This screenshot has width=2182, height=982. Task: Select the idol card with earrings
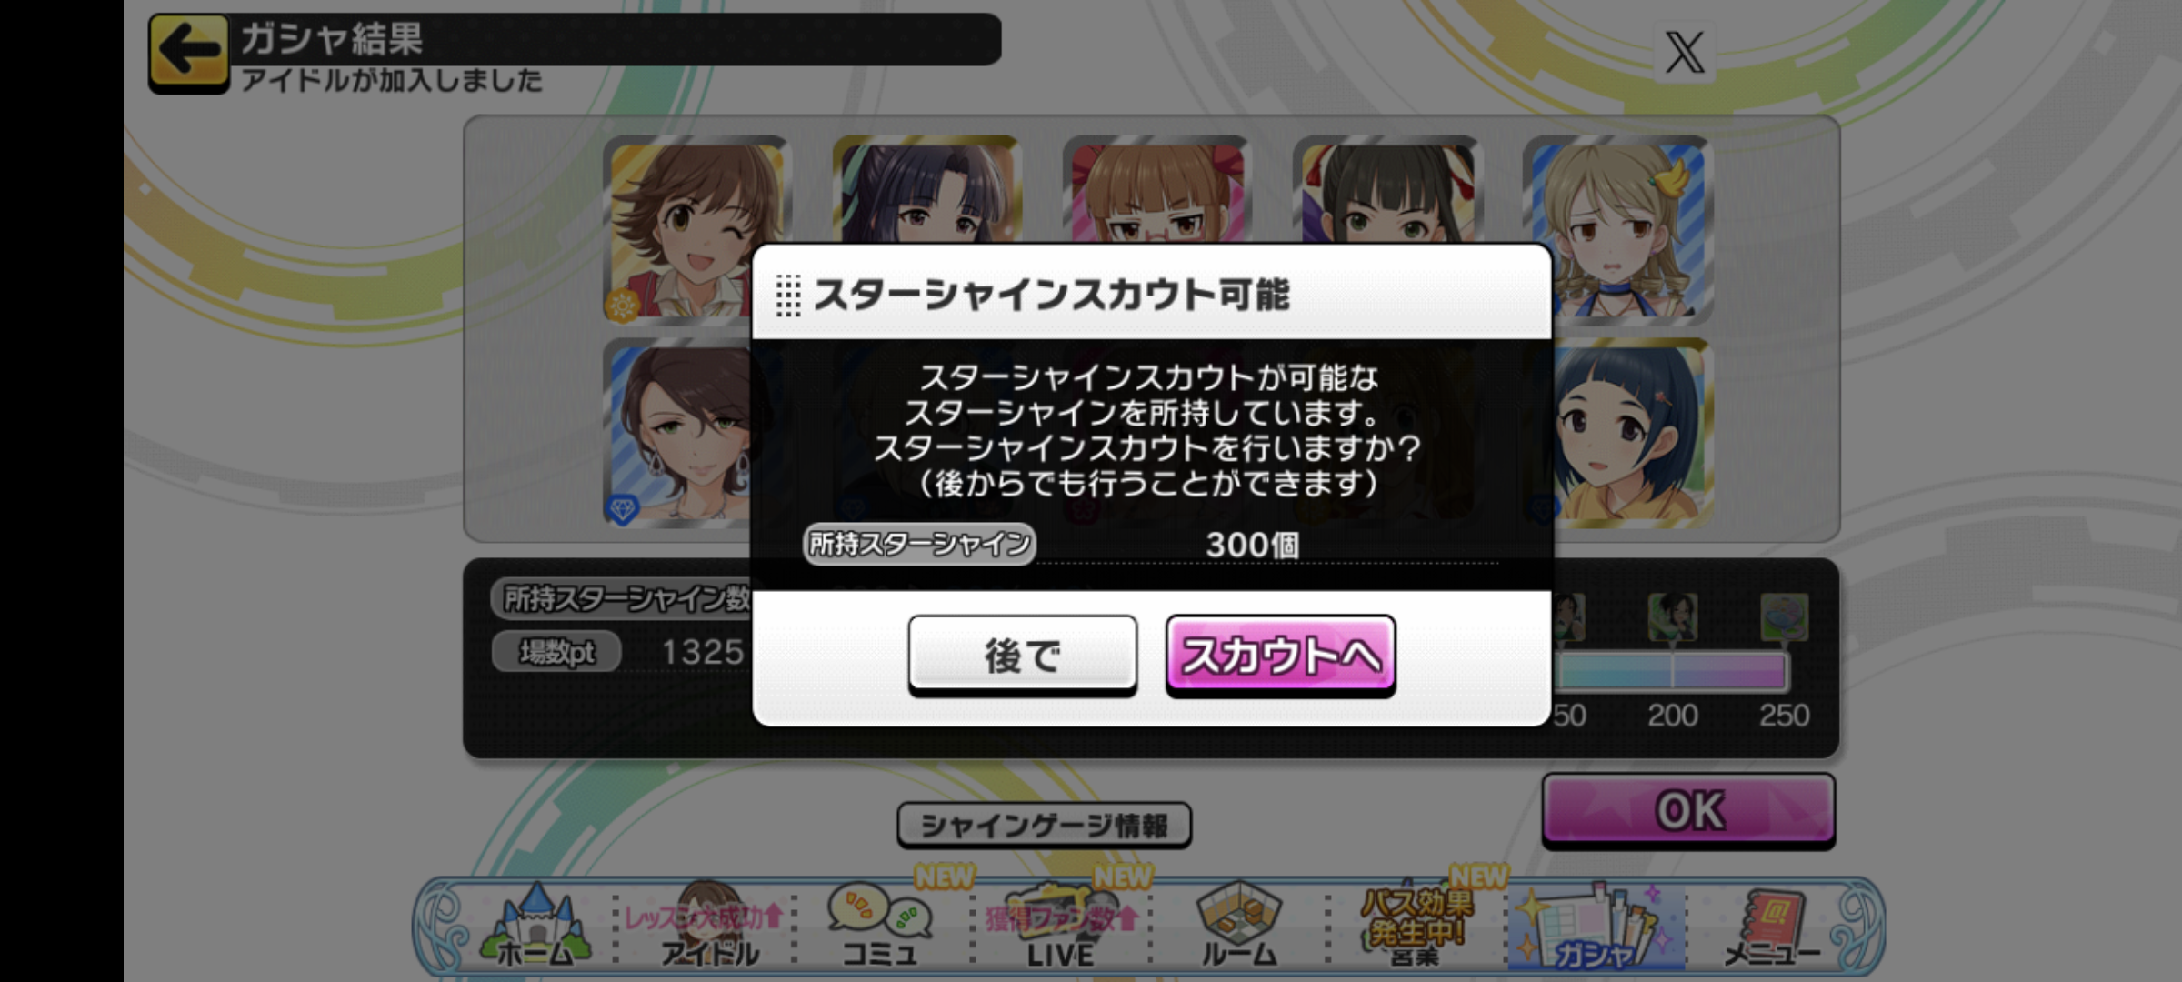(679, 434)
